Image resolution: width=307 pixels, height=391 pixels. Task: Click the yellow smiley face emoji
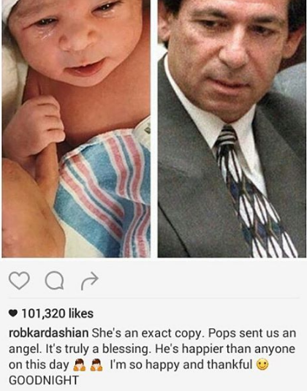tap(262, 365)
